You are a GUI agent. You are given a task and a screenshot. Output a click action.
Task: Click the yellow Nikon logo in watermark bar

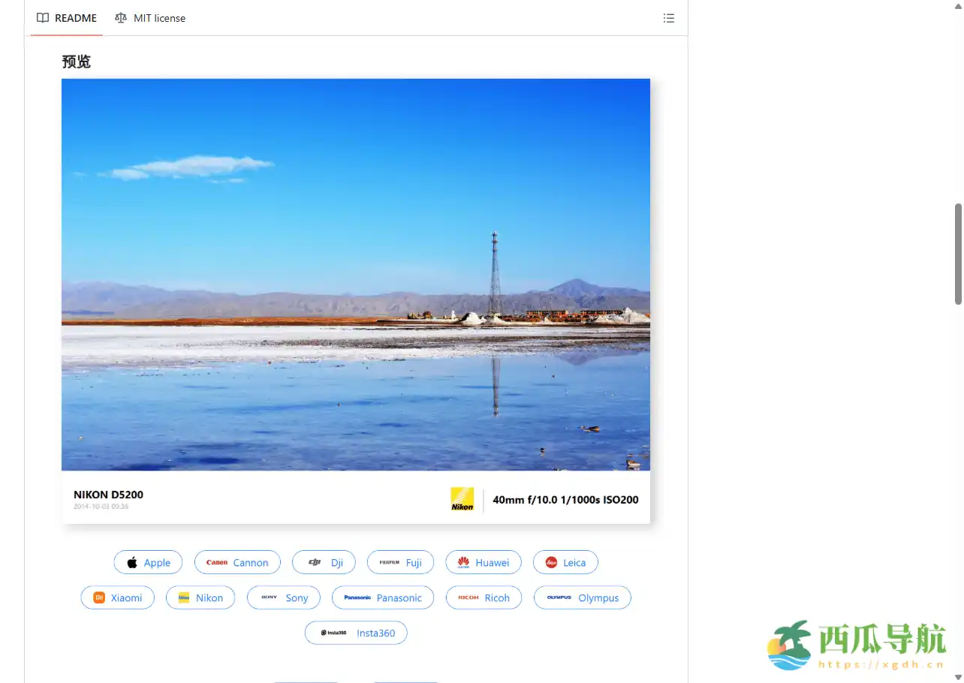[x=462, y=499]
